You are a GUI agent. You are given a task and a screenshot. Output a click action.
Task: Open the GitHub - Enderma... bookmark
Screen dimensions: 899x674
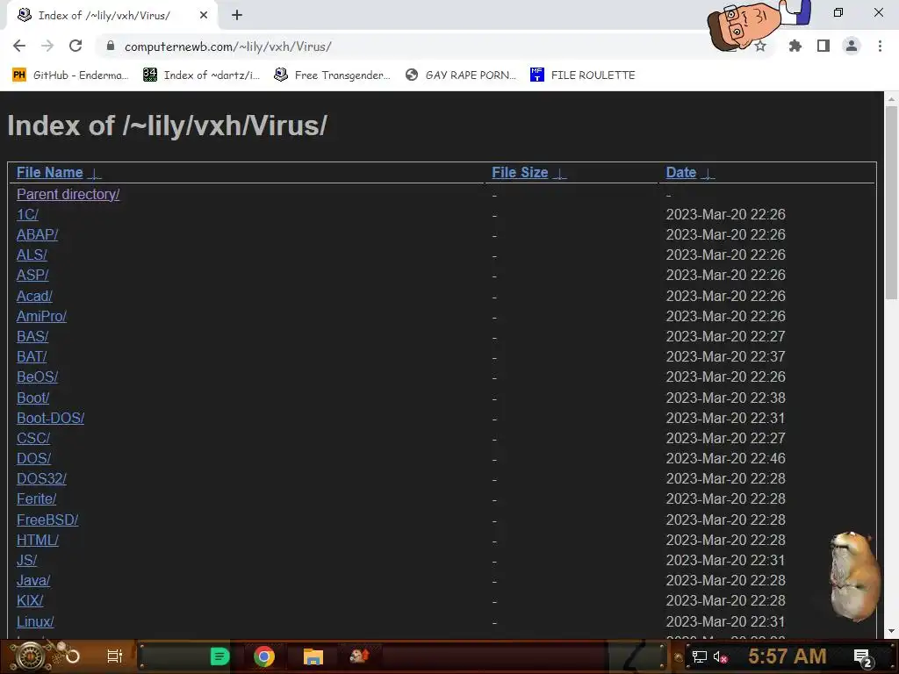click(x=70, y=75)
